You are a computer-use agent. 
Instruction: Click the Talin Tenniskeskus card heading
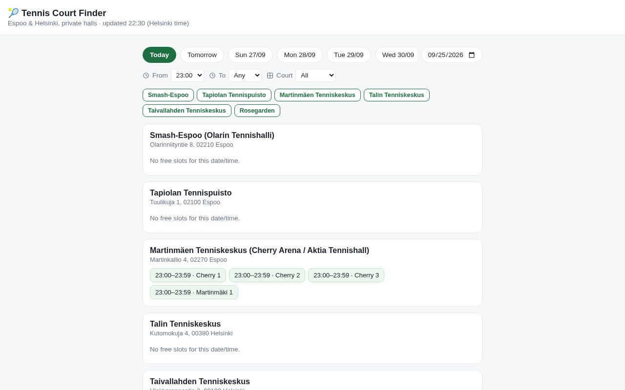tap(185, 324)
